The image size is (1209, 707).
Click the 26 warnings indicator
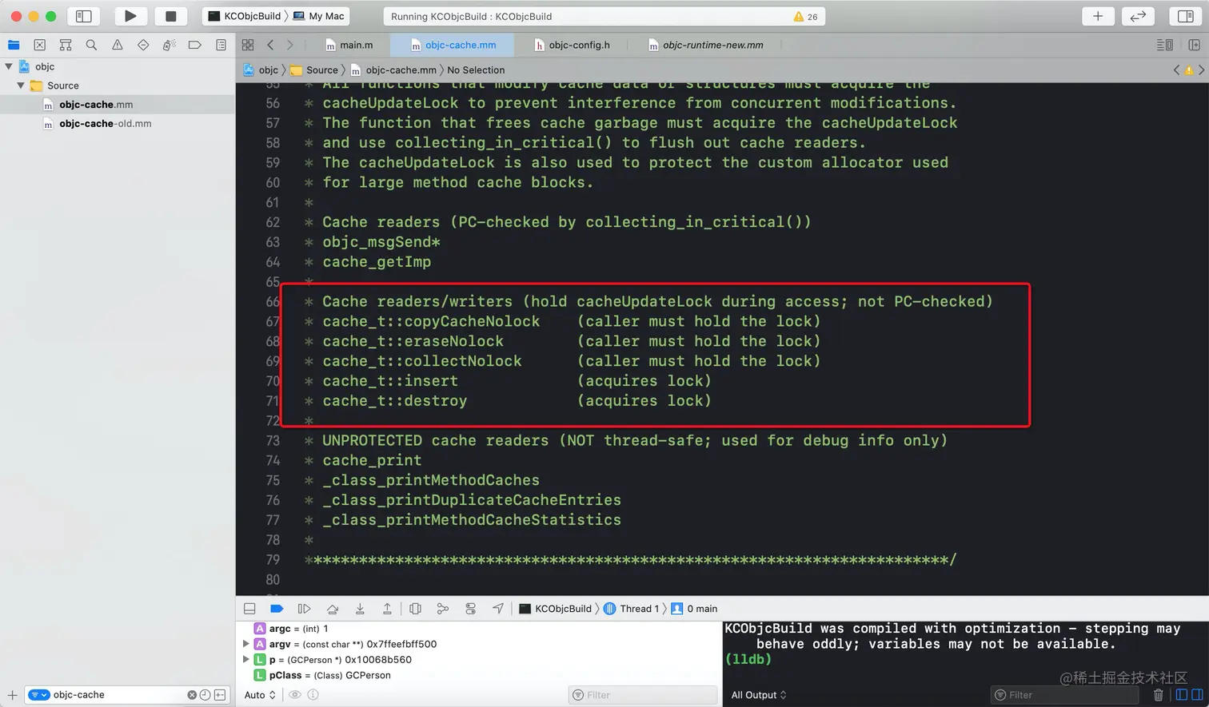click(805, 16)
